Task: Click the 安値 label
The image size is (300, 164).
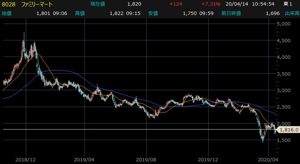Action: (x=153, y=13)
